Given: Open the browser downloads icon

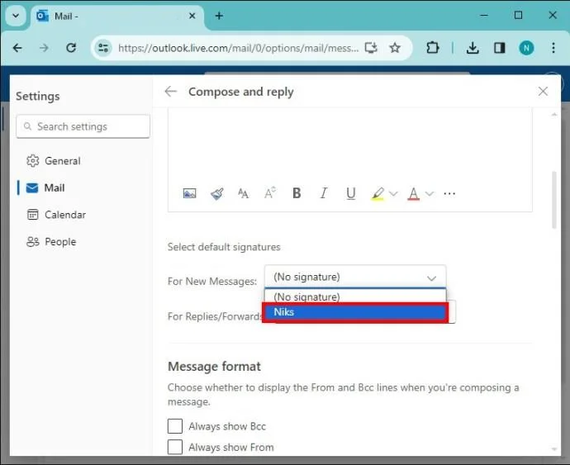Looking at the screenshot, I should point(473,48).
